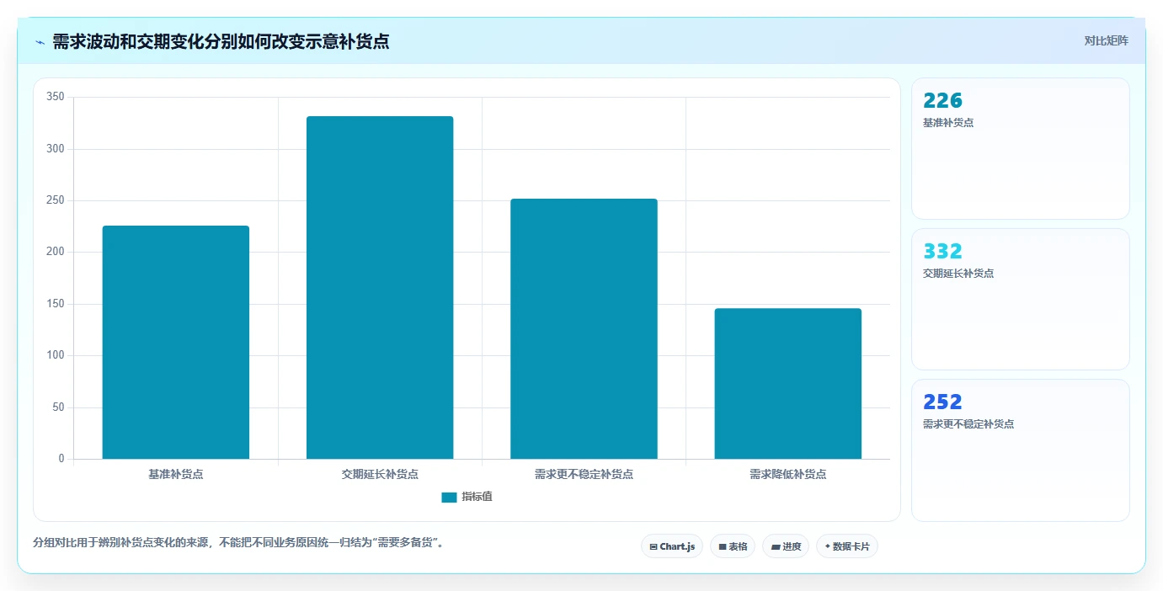
Task: Click the 250 y-axis tick label
Action: (56, 200)
